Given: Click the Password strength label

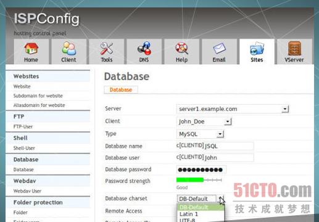Looking at the screenshot, I should click(x=128, y=181).
